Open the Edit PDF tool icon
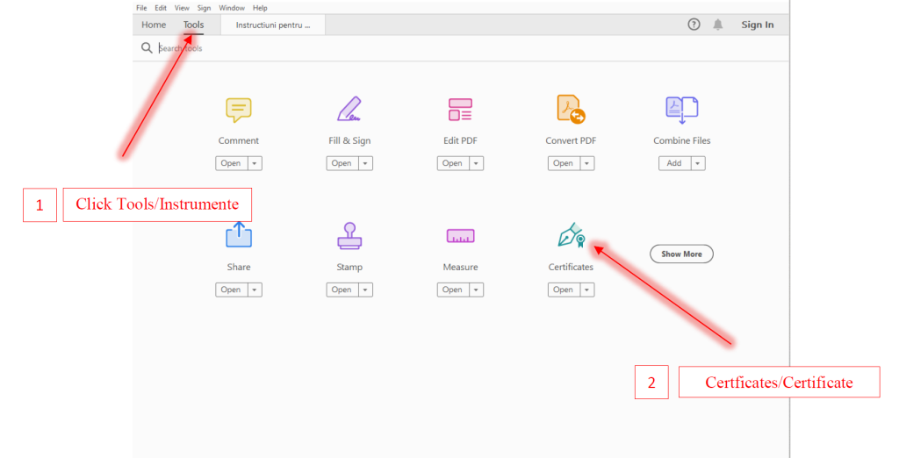 [x=460, y=110]
